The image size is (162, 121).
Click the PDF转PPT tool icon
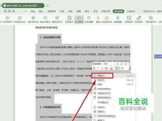[x=8, y=18]
